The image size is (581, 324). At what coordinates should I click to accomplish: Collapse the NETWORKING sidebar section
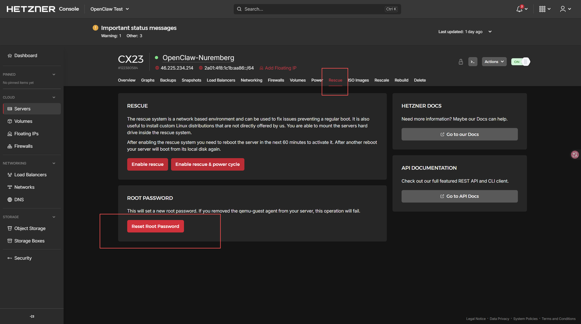coord(54,163)
